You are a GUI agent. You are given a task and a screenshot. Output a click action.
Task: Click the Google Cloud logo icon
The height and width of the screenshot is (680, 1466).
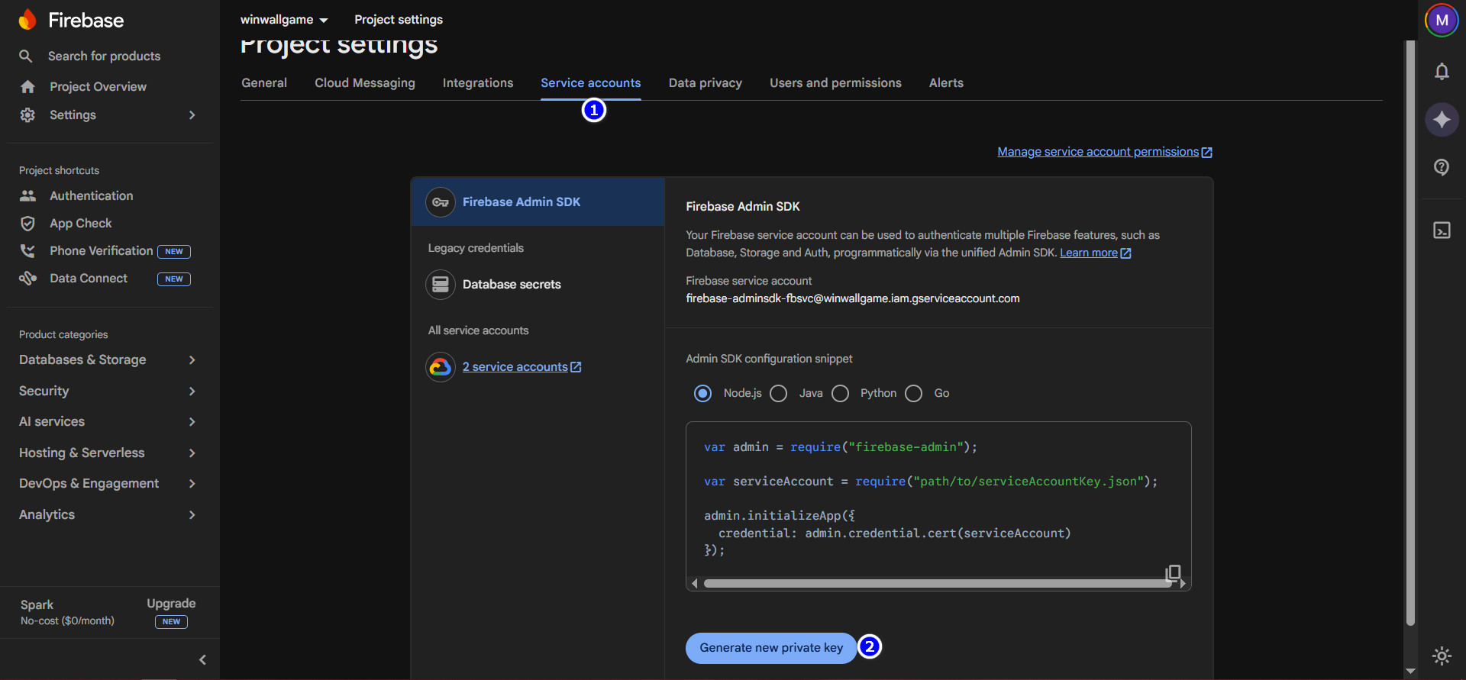tap(441, 367)
